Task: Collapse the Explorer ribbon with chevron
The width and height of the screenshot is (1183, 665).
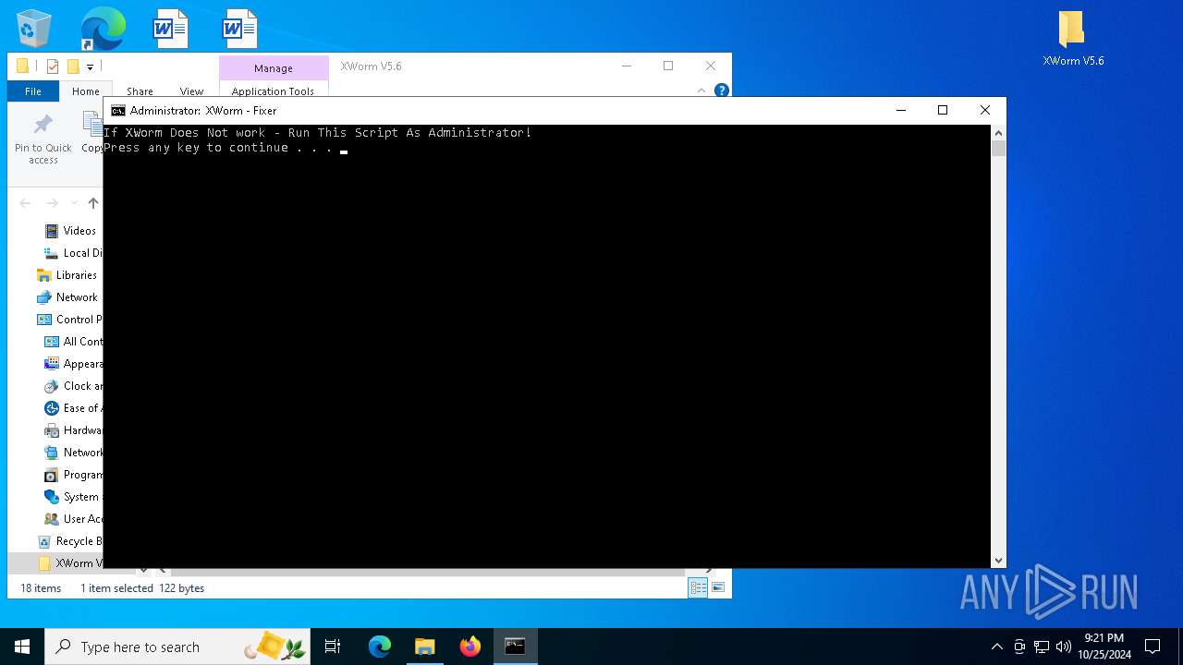Action: pos(701,91)
